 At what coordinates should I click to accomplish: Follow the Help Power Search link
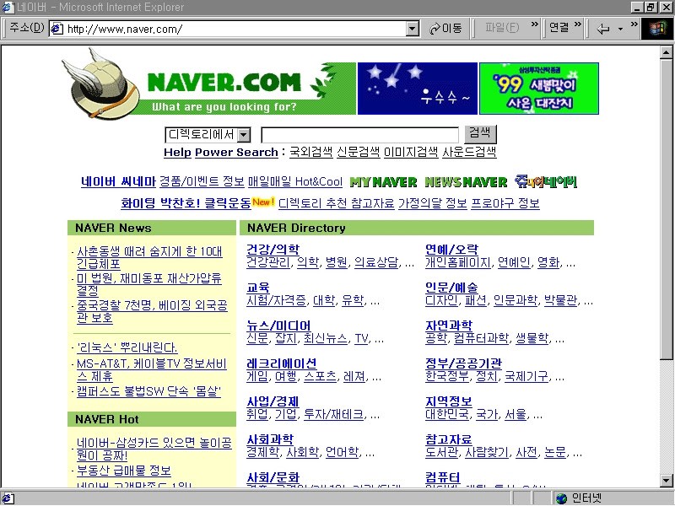coord(220,152)
